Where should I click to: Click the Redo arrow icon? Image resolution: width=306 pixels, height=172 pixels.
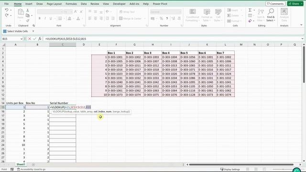click(6, 15)
